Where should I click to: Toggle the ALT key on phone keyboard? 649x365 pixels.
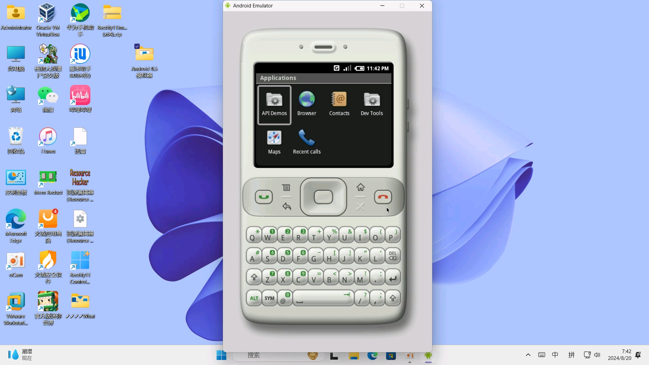click(x=254, y=298)
